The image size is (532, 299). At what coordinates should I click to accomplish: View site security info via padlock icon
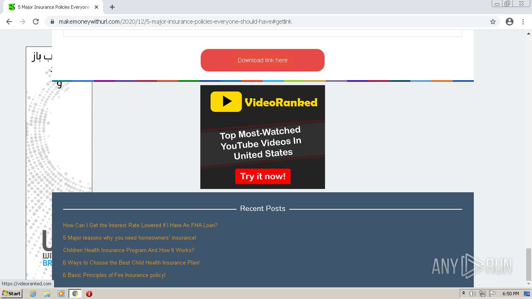click(52, 22)
